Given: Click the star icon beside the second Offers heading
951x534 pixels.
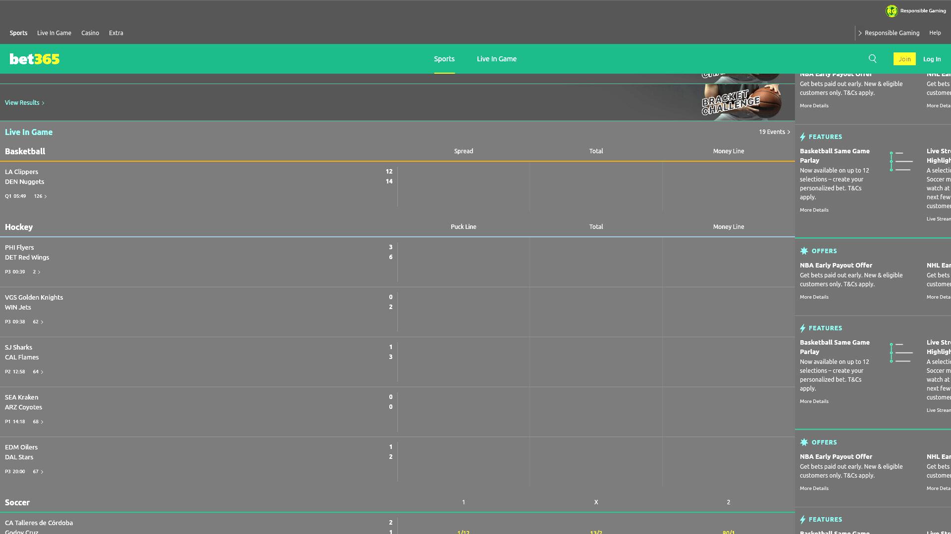Looking at the screenshot, I should tap(804, 442).
